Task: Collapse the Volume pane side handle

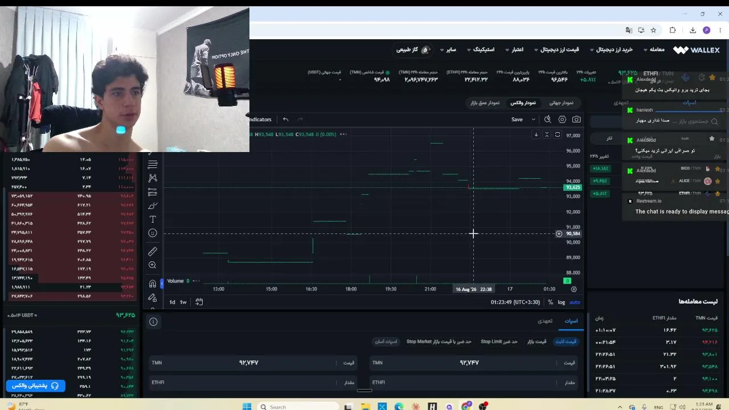Action: point(162,282)
